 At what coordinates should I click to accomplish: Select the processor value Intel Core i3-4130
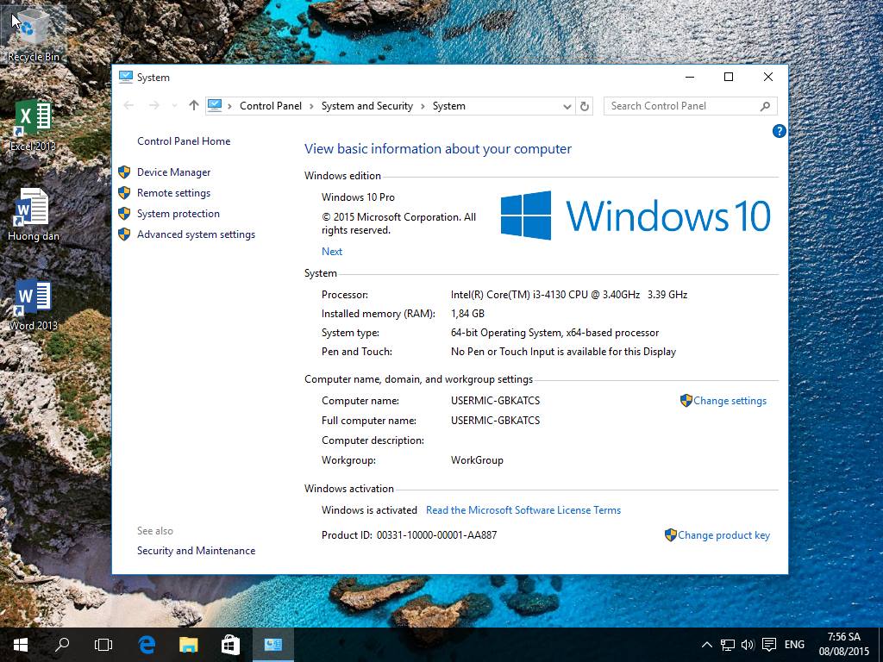[569, 295]
